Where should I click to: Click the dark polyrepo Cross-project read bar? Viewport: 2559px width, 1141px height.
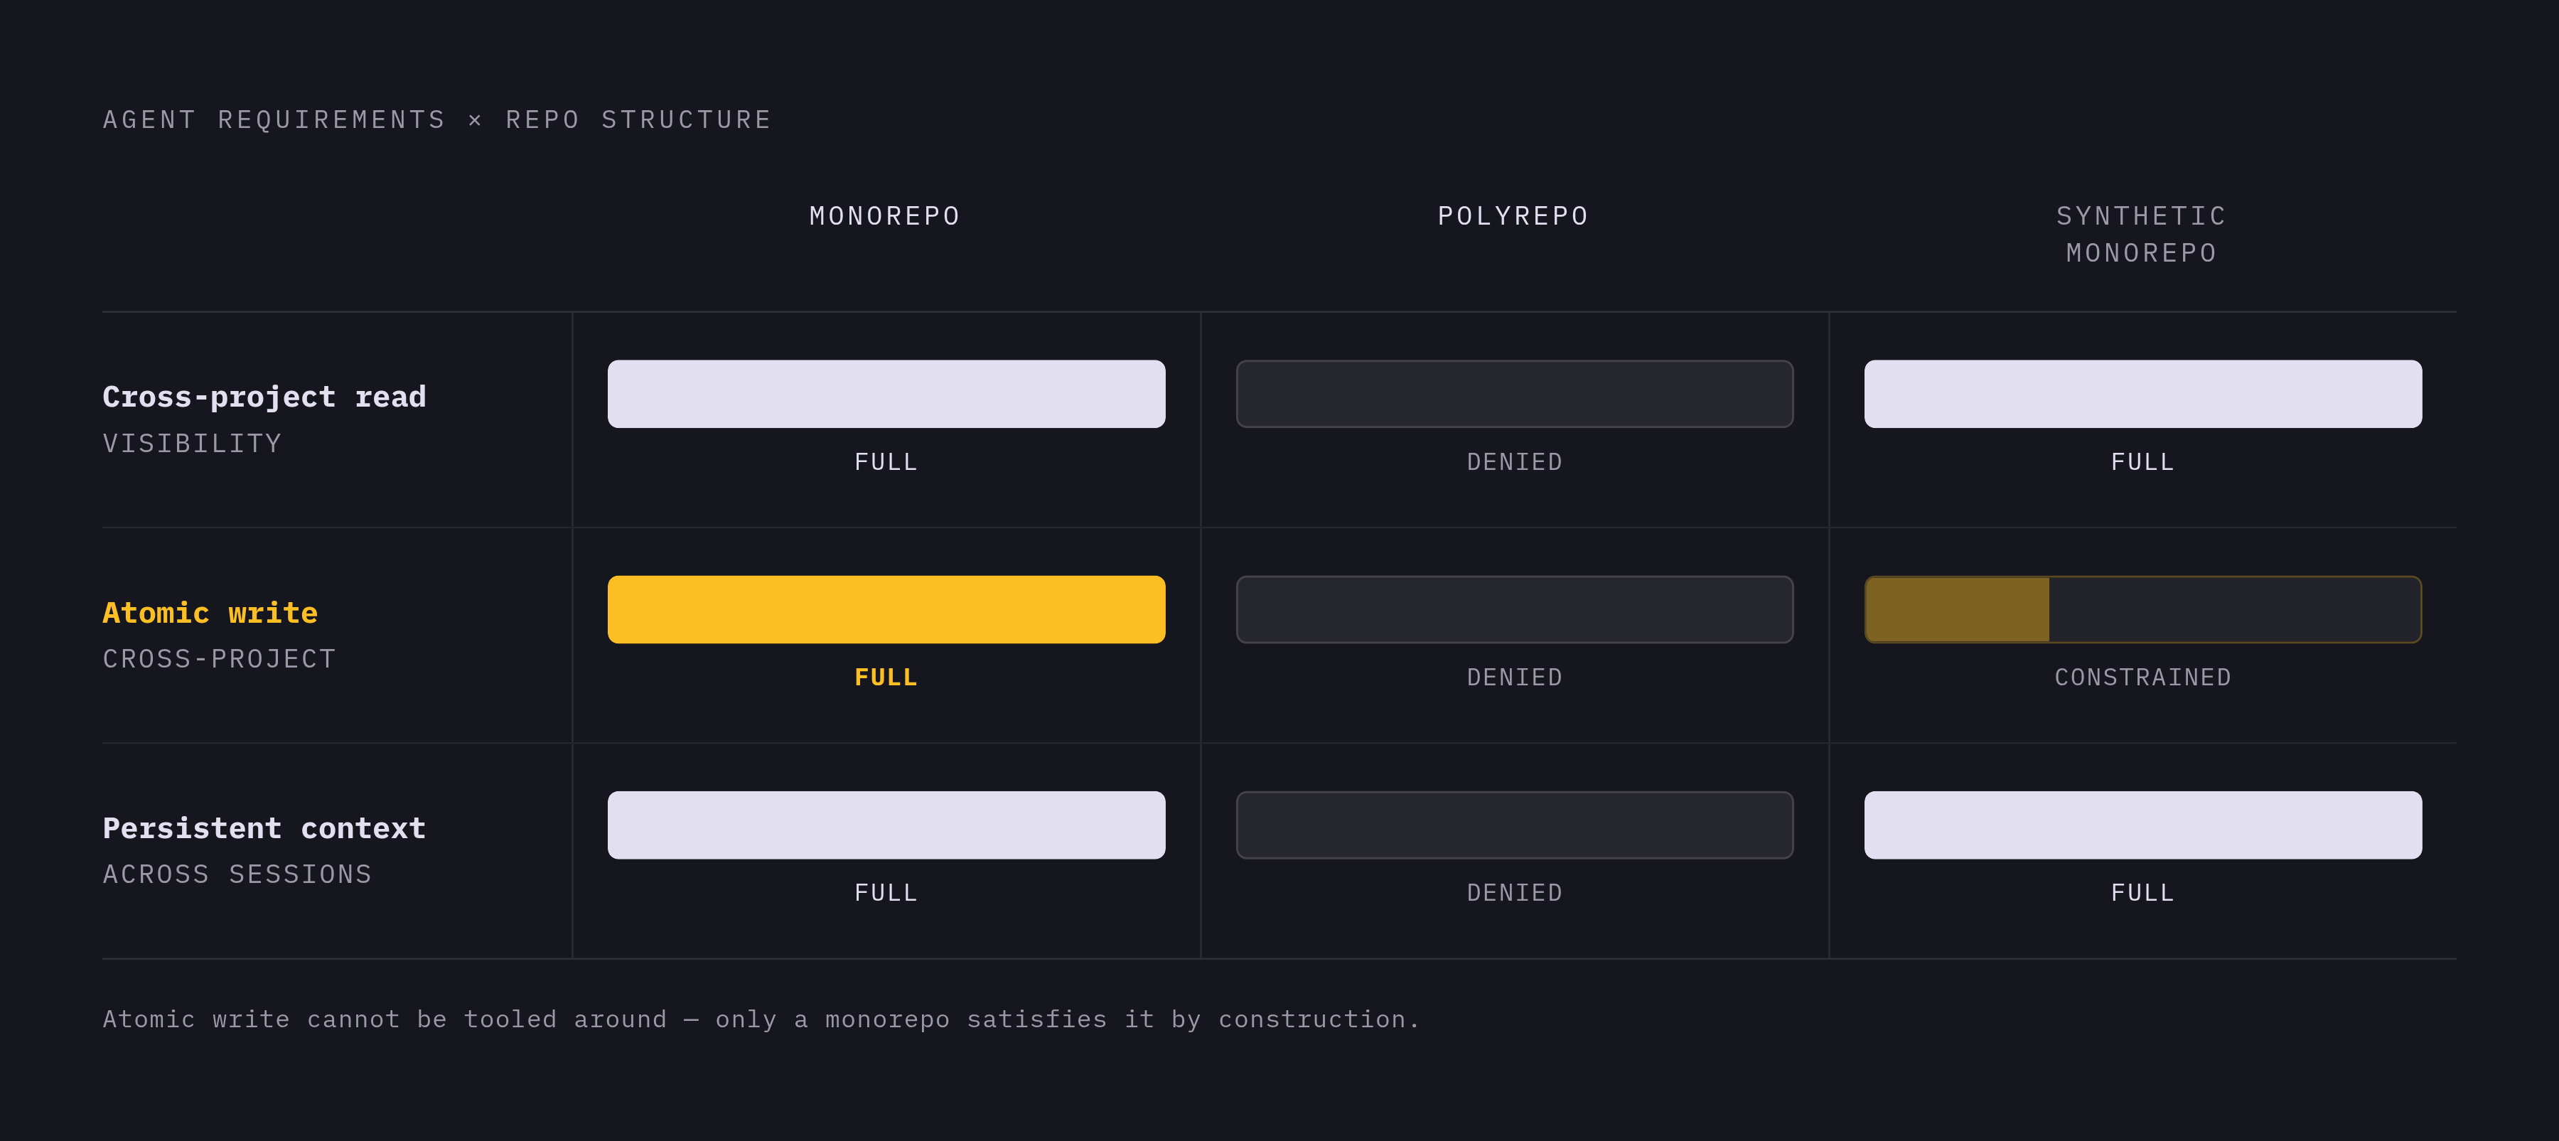coord(1514,394)
